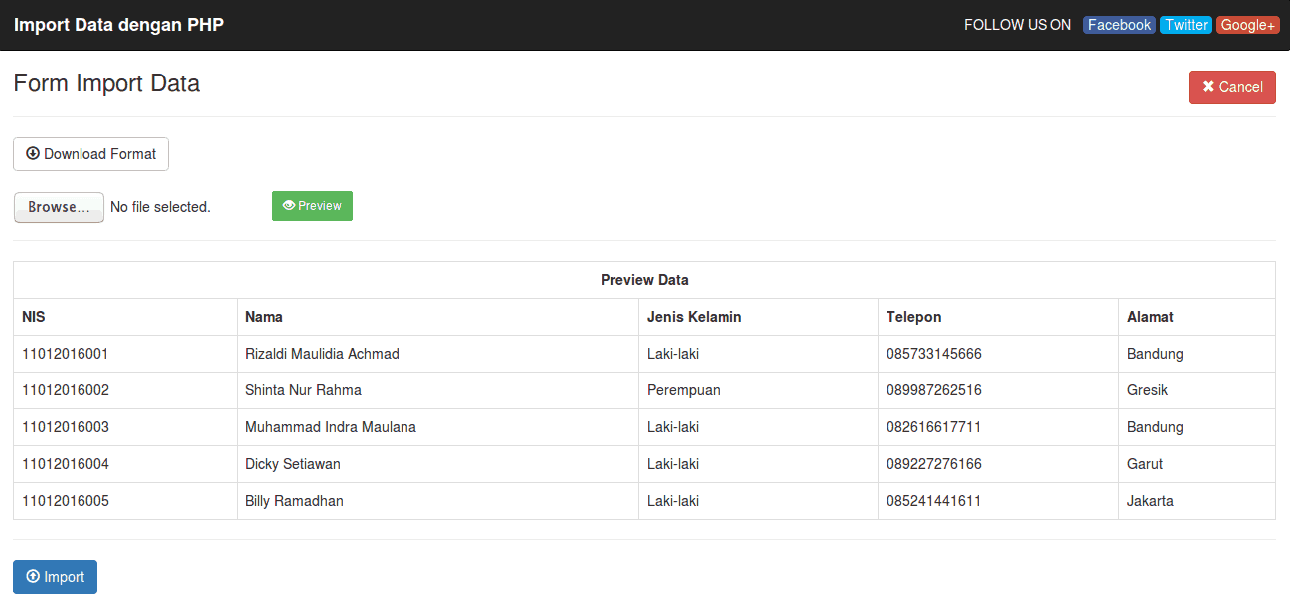The height and width of the screenshot is (605, 1290).
Task: Open the Facebook link
Action: (x=1119, y=25)
